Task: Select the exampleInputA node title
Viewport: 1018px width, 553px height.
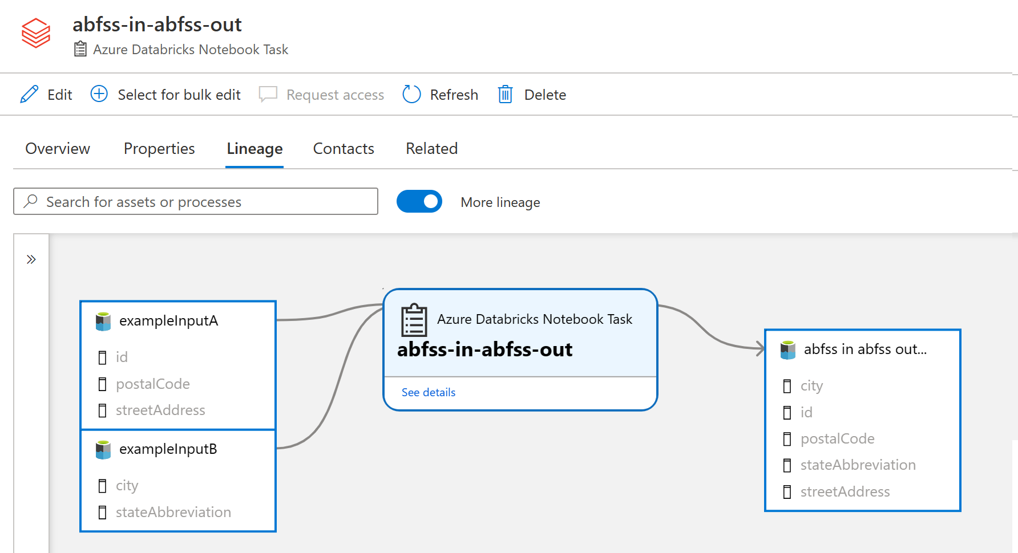Action: click(169, 321)
